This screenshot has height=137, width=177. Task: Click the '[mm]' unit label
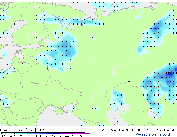pyautogui.click(x=31, y=130)
